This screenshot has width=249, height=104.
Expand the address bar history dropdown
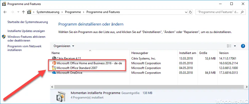coord(186,12)
